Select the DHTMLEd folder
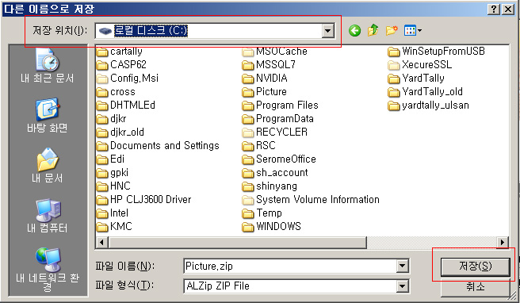Viewport: 520px width, 303px height. [126, 105]
